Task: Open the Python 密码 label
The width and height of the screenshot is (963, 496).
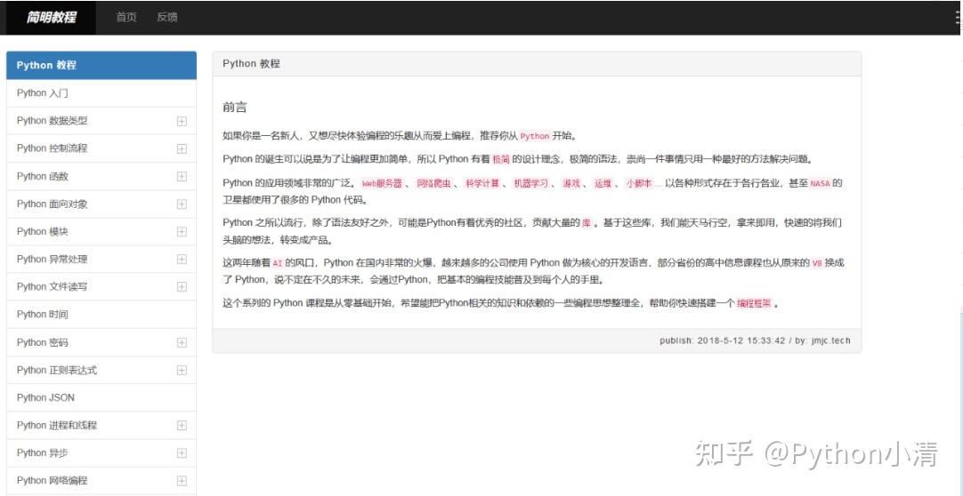Action: click(43, 342)
